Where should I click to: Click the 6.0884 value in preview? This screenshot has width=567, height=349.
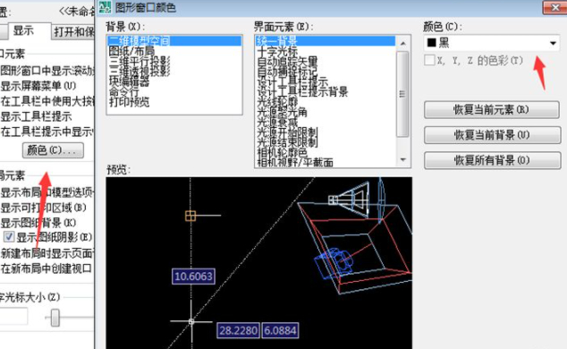280,330
